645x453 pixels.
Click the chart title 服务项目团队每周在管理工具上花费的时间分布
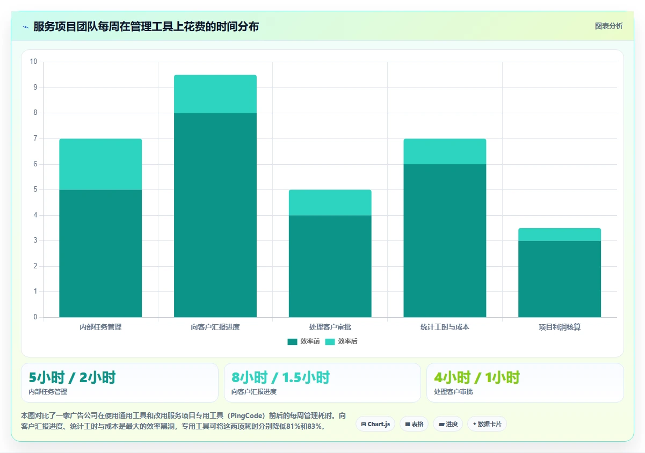tap(146, 26)
